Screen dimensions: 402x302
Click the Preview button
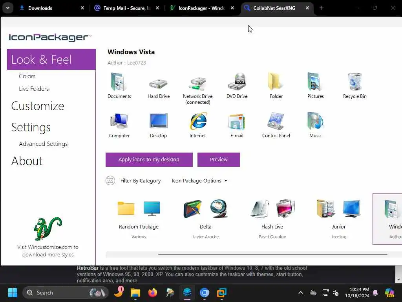click(x=219, y=160)
